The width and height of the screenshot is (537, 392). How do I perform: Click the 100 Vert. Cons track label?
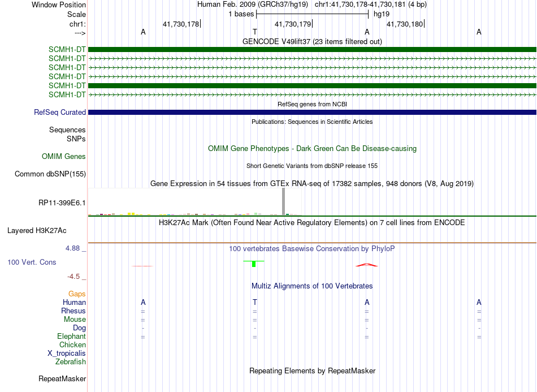click(32, 262)
